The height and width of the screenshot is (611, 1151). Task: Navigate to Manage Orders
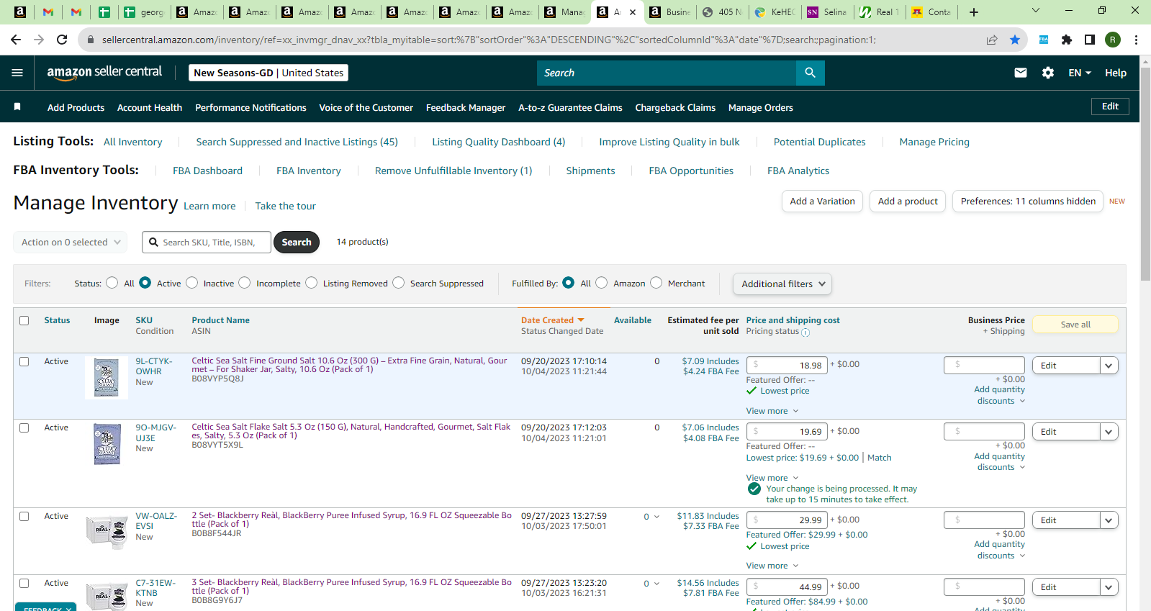pyautogui.click(x=761, y=107)
